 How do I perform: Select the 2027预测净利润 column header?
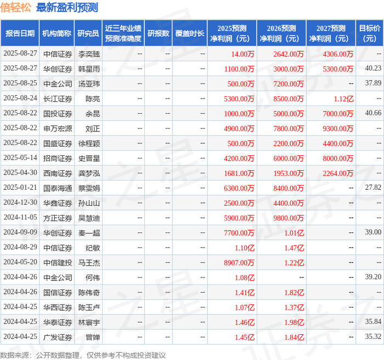click(331, 33)
